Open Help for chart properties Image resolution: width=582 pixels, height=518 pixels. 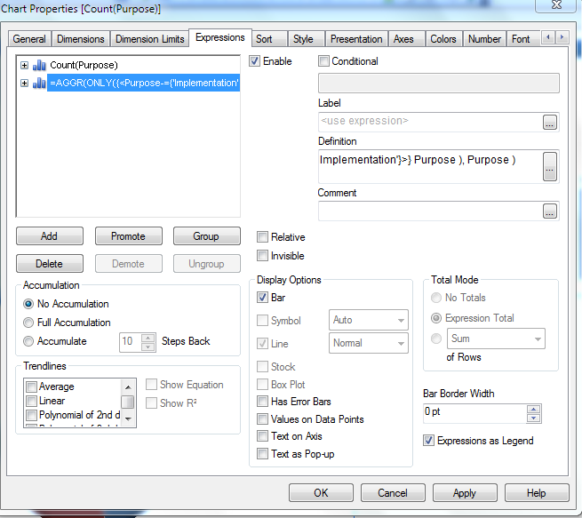[x=537, y=493]
